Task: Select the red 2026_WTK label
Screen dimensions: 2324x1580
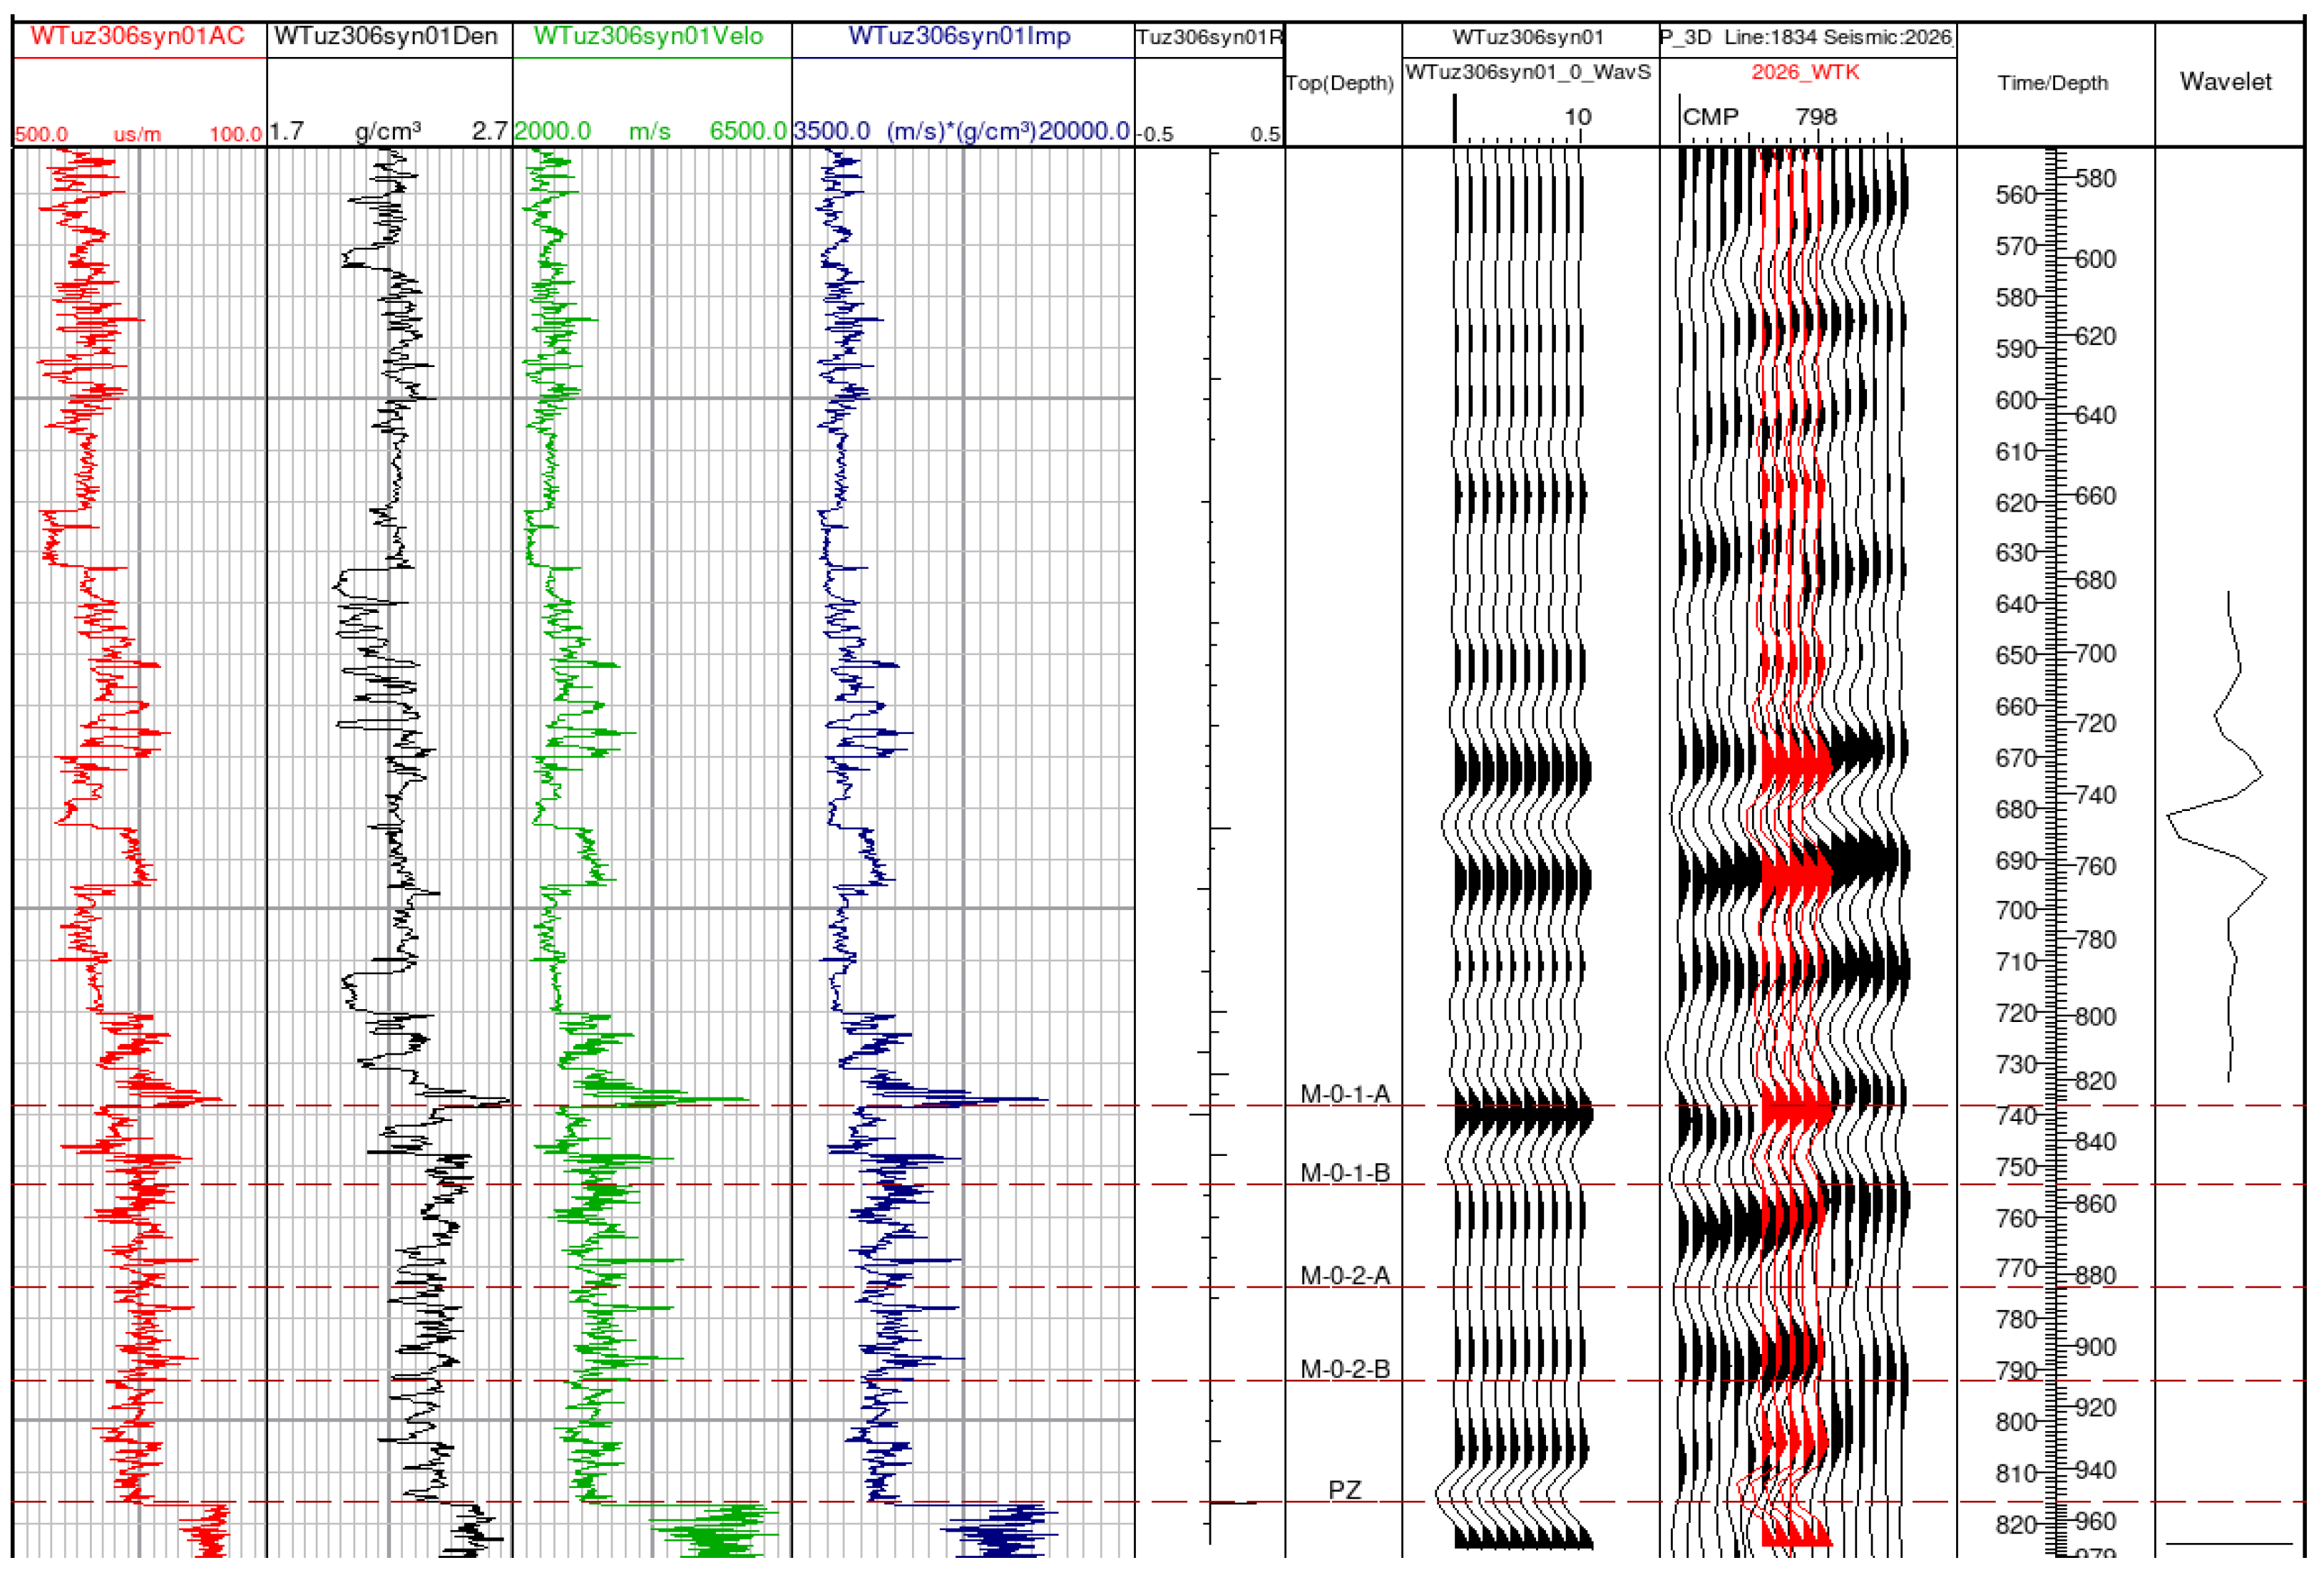Action: coord(1805,72)
